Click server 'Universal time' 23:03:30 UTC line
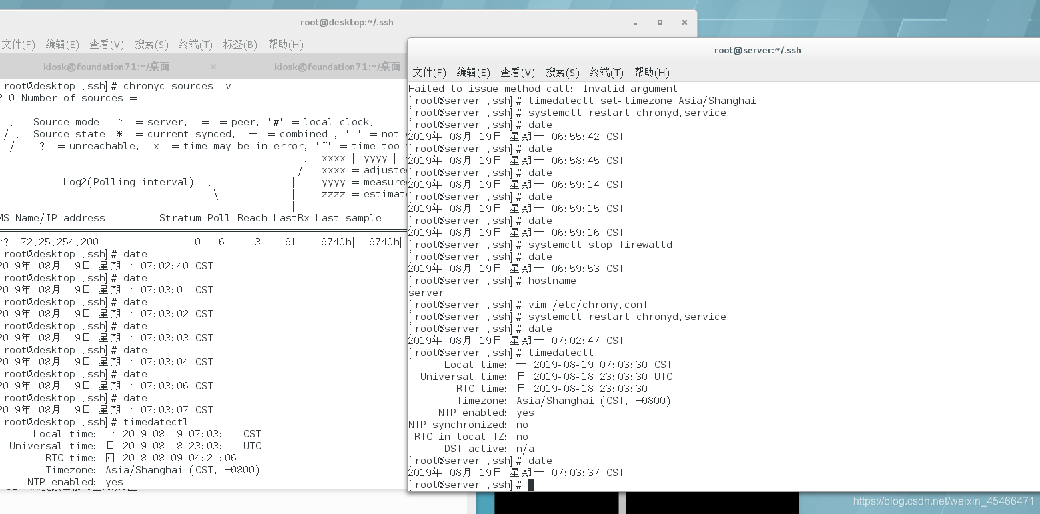Viewport: 1040px width, 514px height. pos(546,377)
